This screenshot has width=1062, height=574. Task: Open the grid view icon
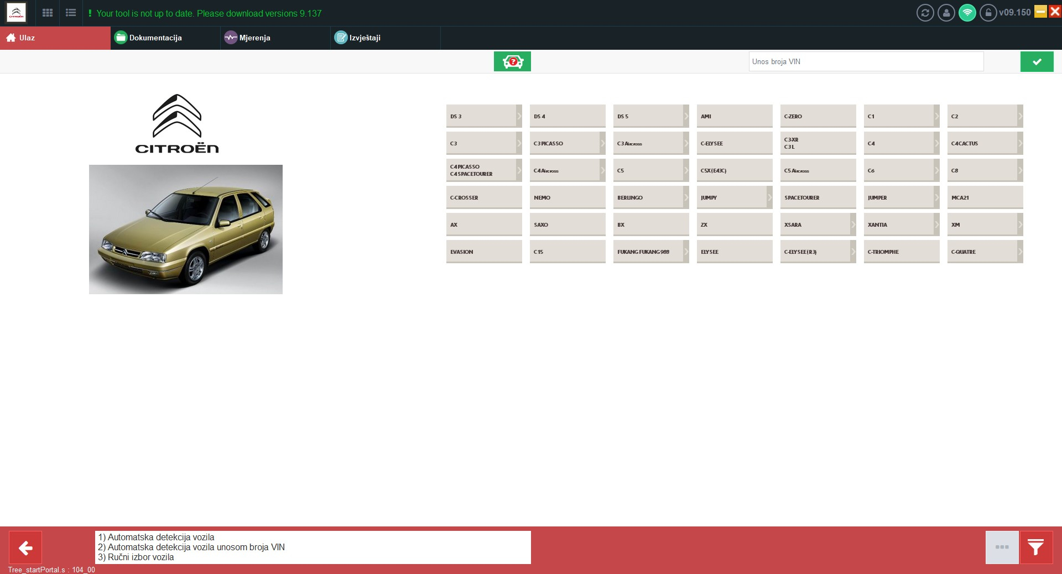pyautogui.click(x=48, y=13)
